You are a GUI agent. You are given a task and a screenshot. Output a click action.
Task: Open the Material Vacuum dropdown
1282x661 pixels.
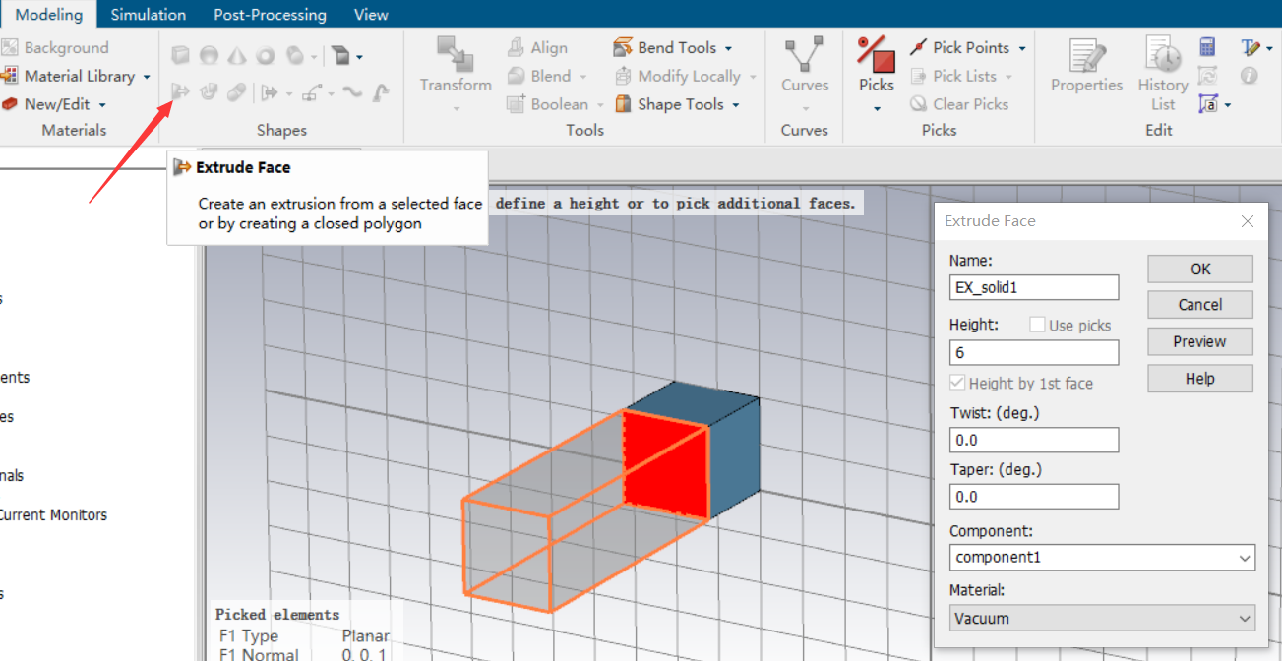point(1102,619)
